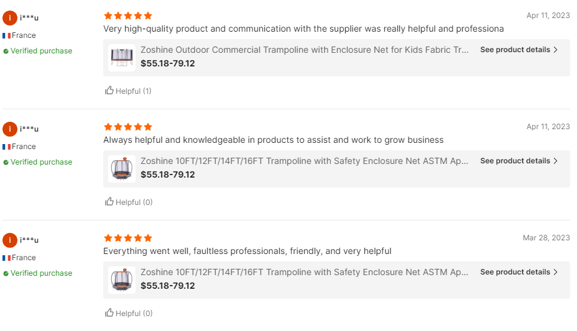The image size is (577, 331).
Task: Expand See product details in the third review
Action: (x=519, y=272)
